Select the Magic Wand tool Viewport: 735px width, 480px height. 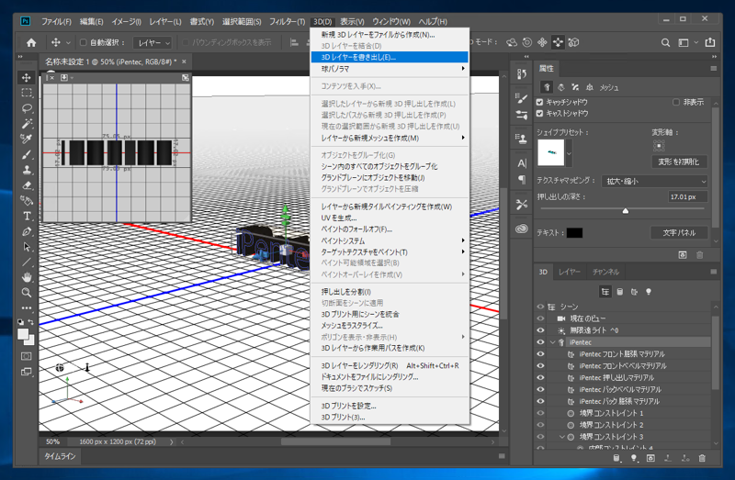[x=27, y=124]
